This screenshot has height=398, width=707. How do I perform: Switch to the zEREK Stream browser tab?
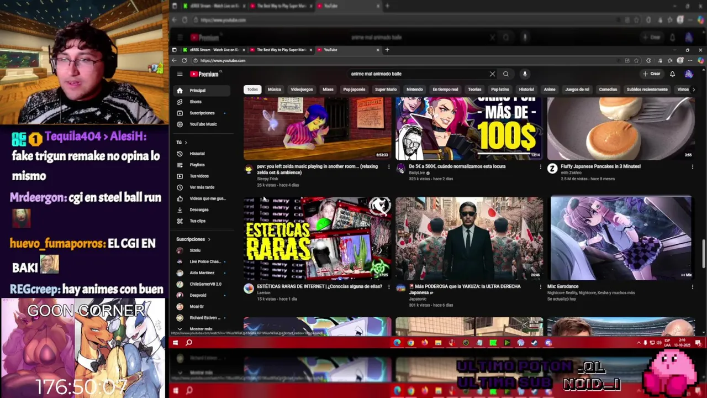pyautogui.click(x=214, y=50)
